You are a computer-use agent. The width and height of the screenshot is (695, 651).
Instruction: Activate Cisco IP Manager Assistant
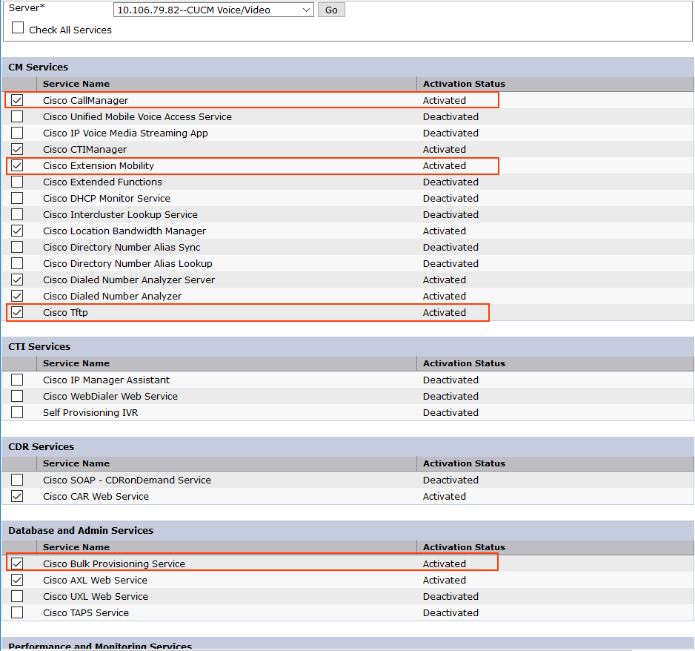pos(17,380)
